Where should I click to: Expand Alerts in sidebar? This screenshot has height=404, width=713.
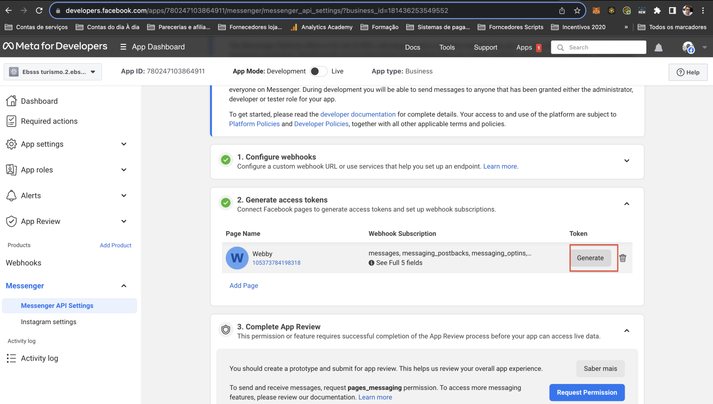[x=124, y=195]
